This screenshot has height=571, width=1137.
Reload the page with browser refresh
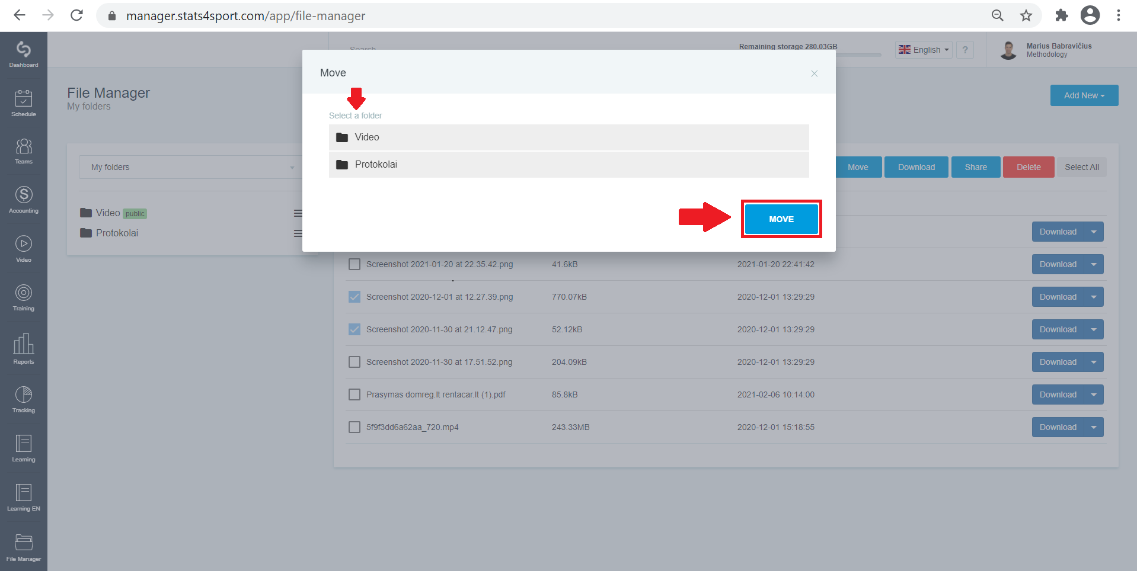pyautogui.click(x=76, y=15)
